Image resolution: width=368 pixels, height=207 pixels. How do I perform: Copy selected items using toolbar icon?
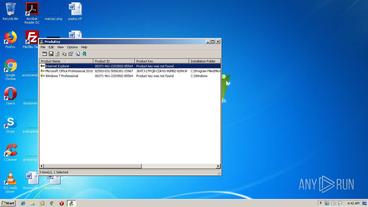point(64,54)
